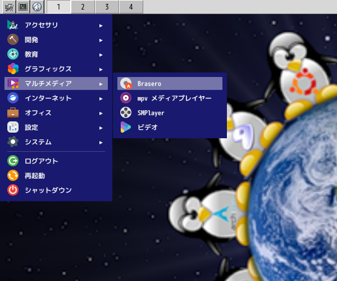Viewport: 337px width, 281px height.
Task: Switch to workspace 3
Action: (x=107, y=7)
